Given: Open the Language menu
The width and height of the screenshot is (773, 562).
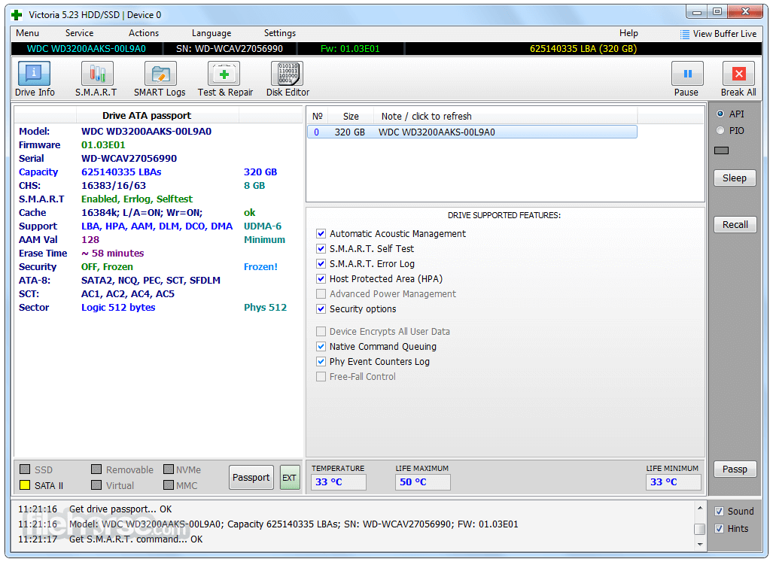Looking at the screenshot, I should 212,33.
